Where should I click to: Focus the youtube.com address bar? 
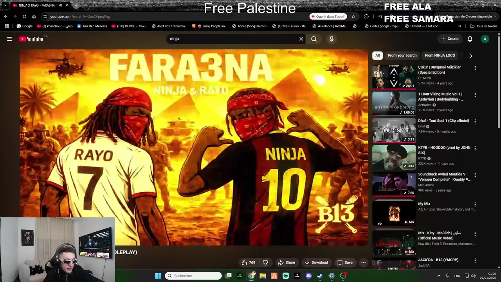[x=176, y=16]
